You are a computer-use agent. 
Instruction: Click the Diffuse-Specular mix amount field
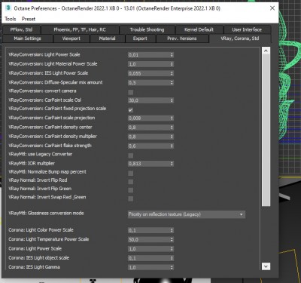pos(150,83)
